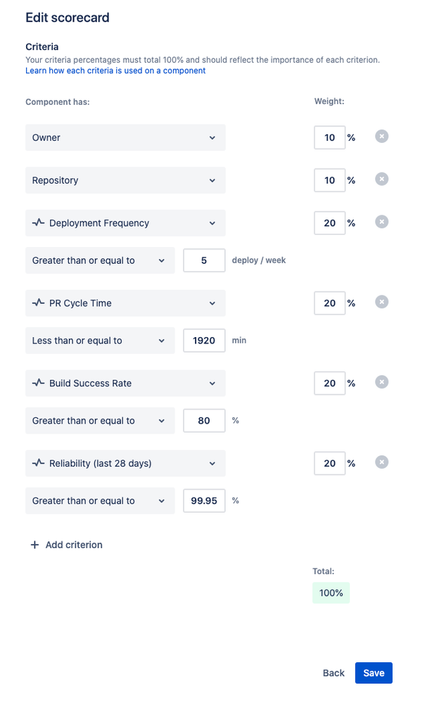The width and height of the screenshot is (432, 703).
Task: Open the Learn how criteria is used link
Action: pos(115,71)
